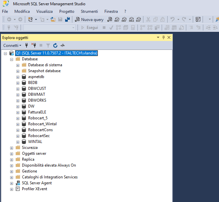Pin the Esplora oggetti panel
This screenshot has width=219, height=202.
[163, 37]
